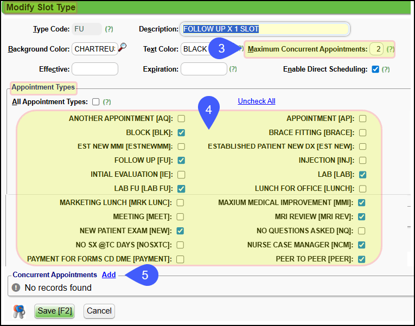415x326 pixels.
Task: Click the Concurrent Appointments section label
Action: click(x=55, y=274)
